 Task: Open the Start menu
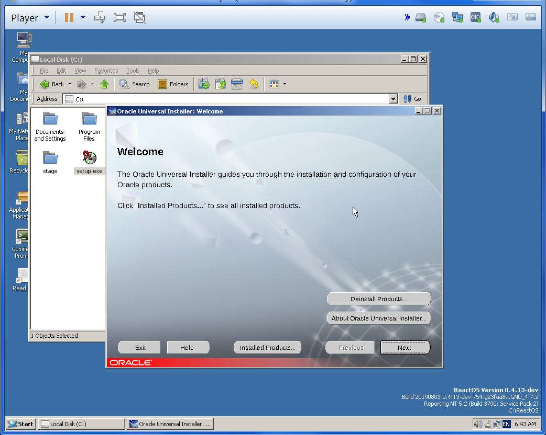pyautogui.click(x=21, y=424)
